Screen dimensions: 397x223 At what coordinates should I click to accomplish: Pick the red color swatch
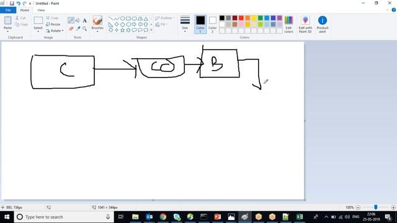tap(241, 18)
